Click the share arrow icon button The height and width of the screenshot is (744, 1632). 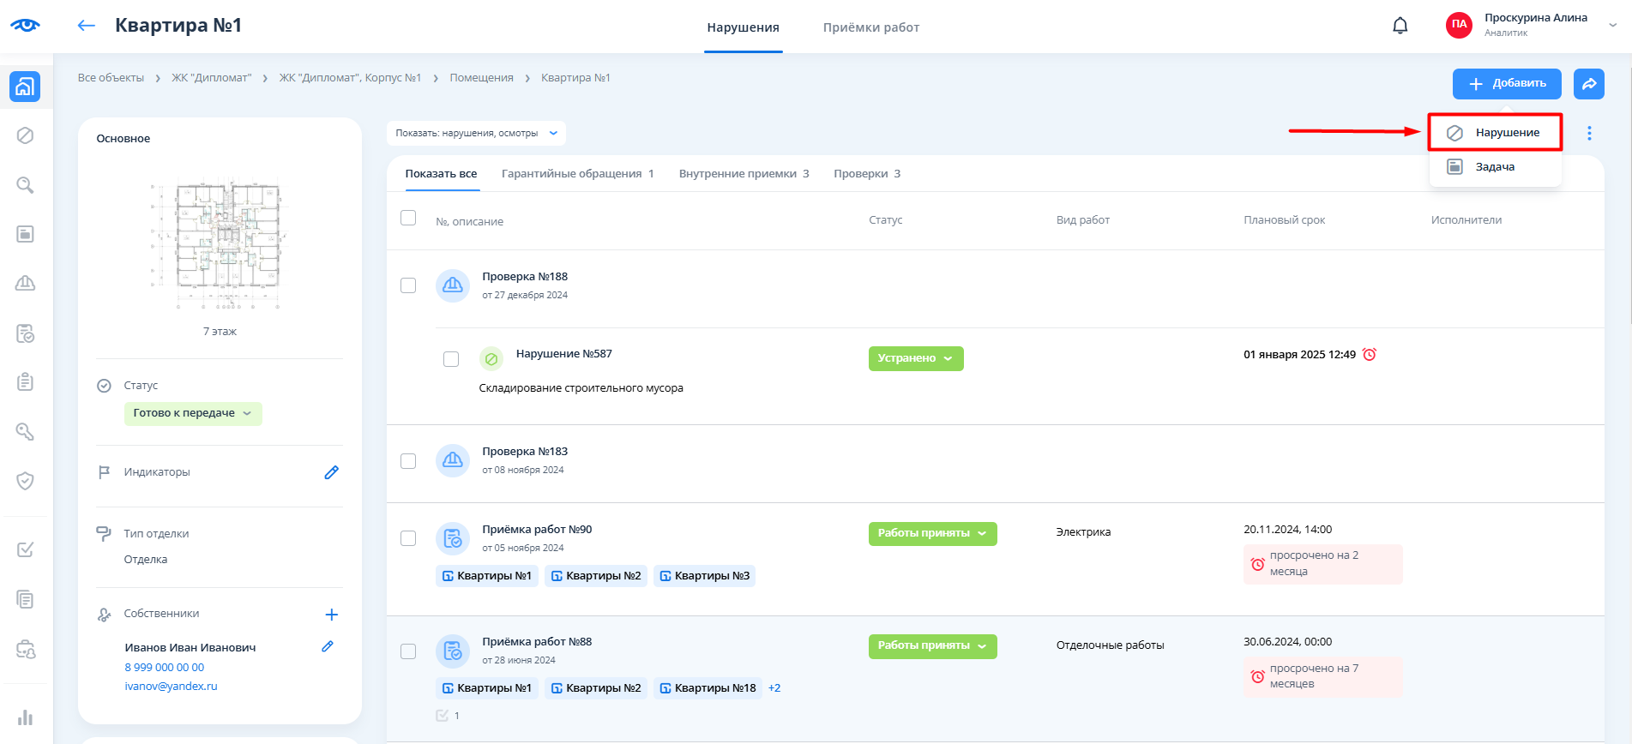[1588, 84]
